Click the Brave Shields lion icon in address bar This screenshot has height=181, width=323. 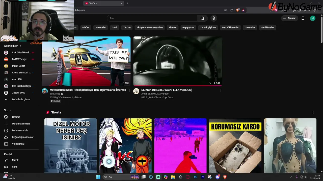pyautogui.click(x=238, y=10)
